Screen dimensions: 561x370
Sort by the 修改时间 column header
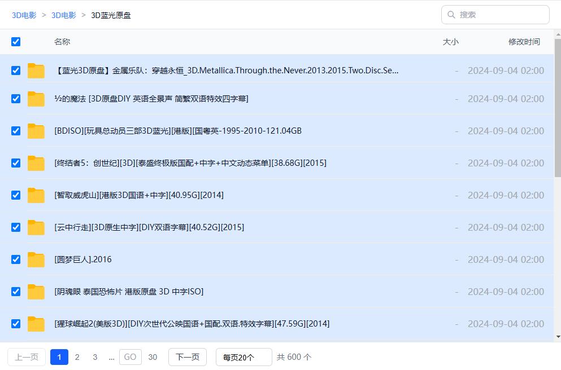click(524, 42)
